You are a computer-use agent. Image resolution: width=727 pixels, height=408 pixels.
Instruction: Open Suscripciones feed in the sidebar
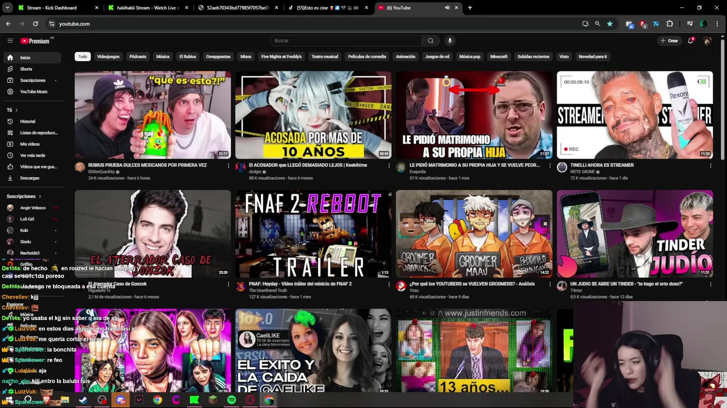coord(31,80)
